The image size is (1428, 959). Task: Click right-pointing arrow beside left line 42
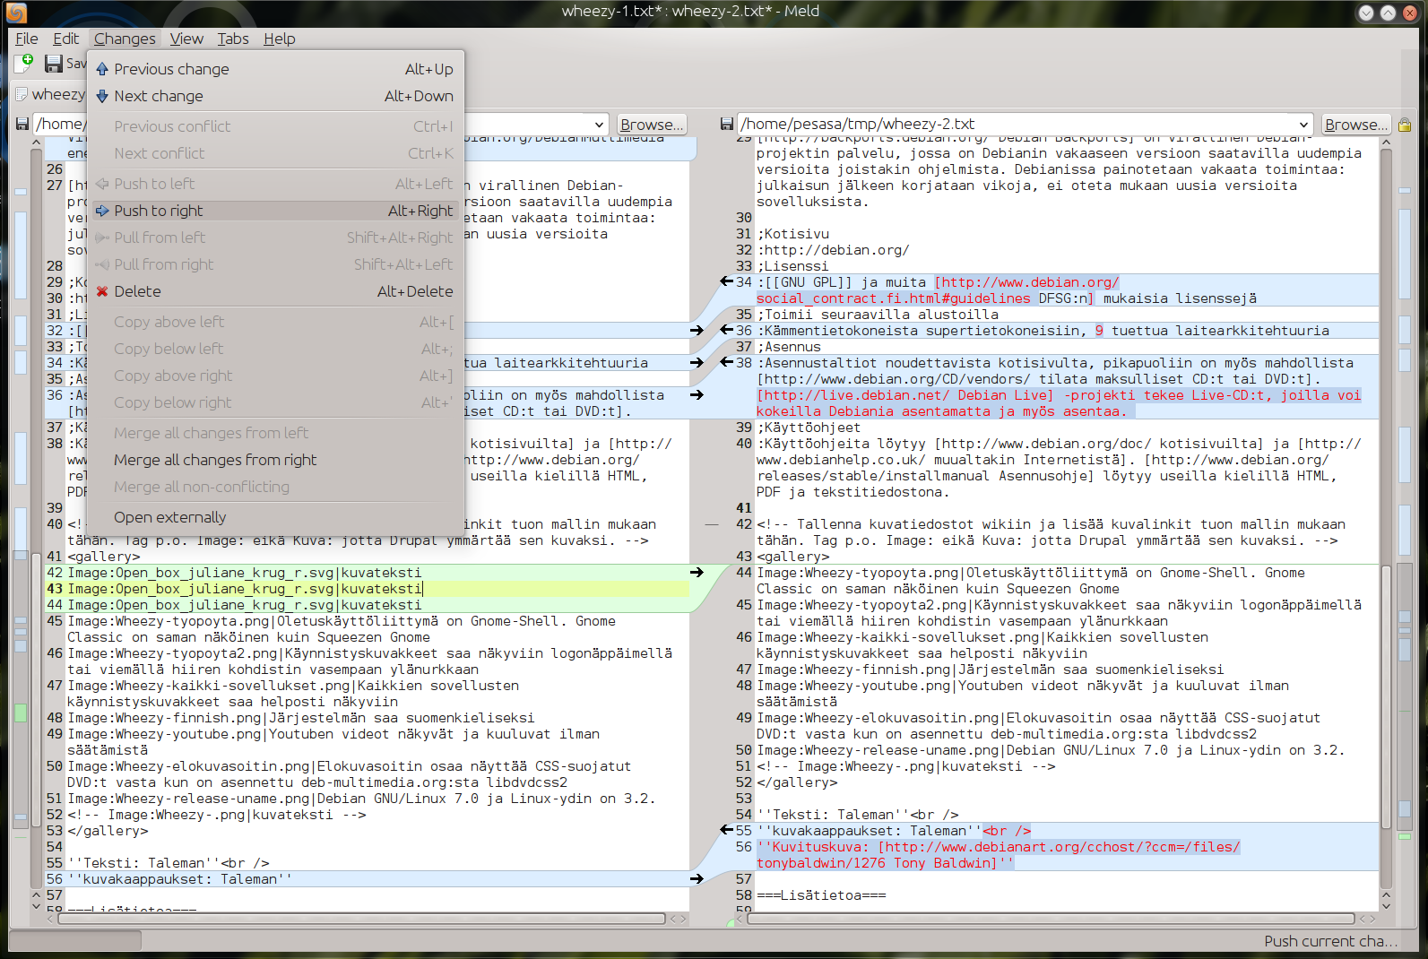tap(697, 572)
